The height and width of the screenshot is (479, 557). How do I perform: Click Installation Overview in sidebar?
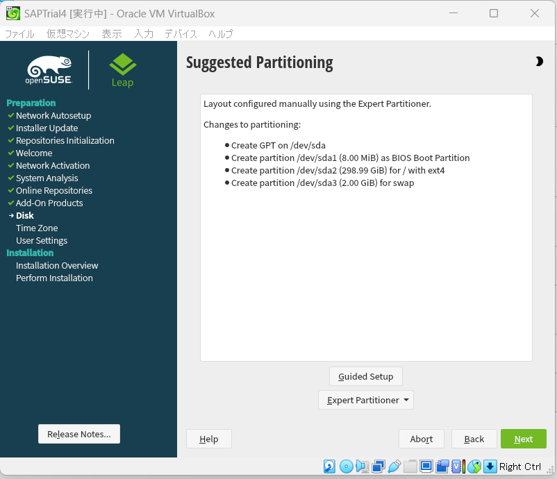point(57,265)
